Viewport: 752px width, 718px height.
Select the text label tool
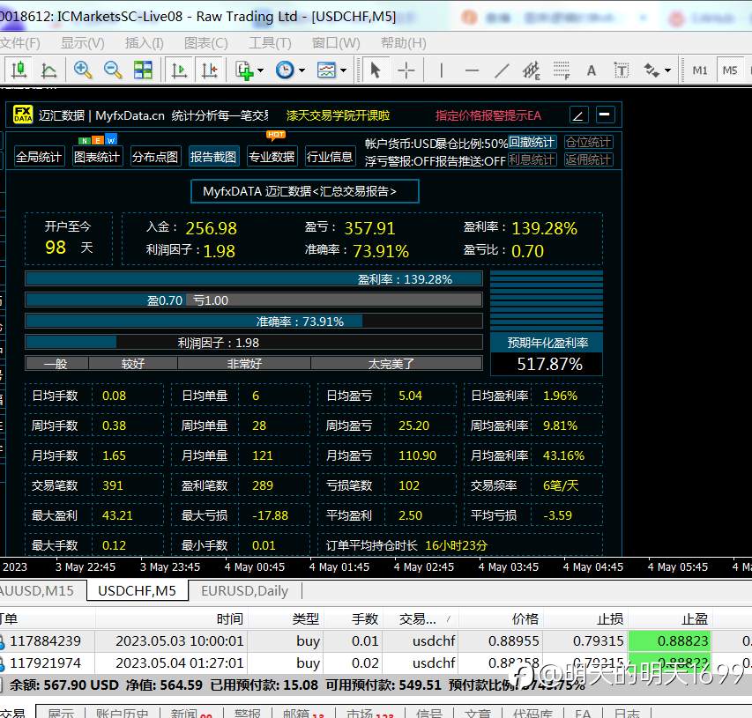(x=621, y=70)
